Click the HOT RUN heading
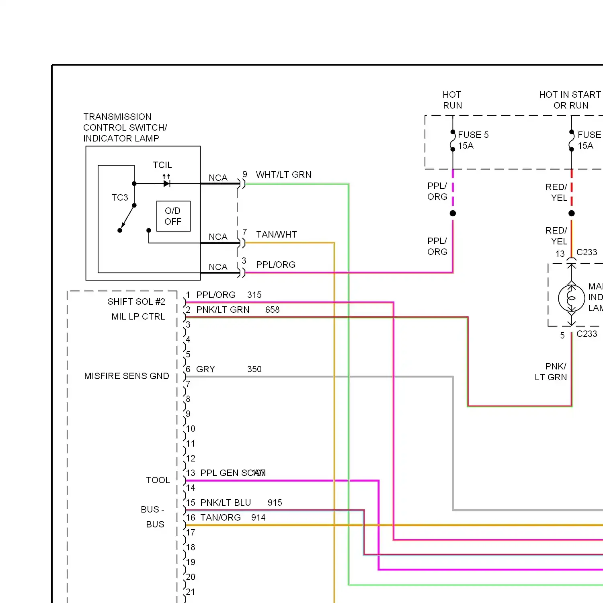This screenshot has height=603, width=603. (452, 100)
